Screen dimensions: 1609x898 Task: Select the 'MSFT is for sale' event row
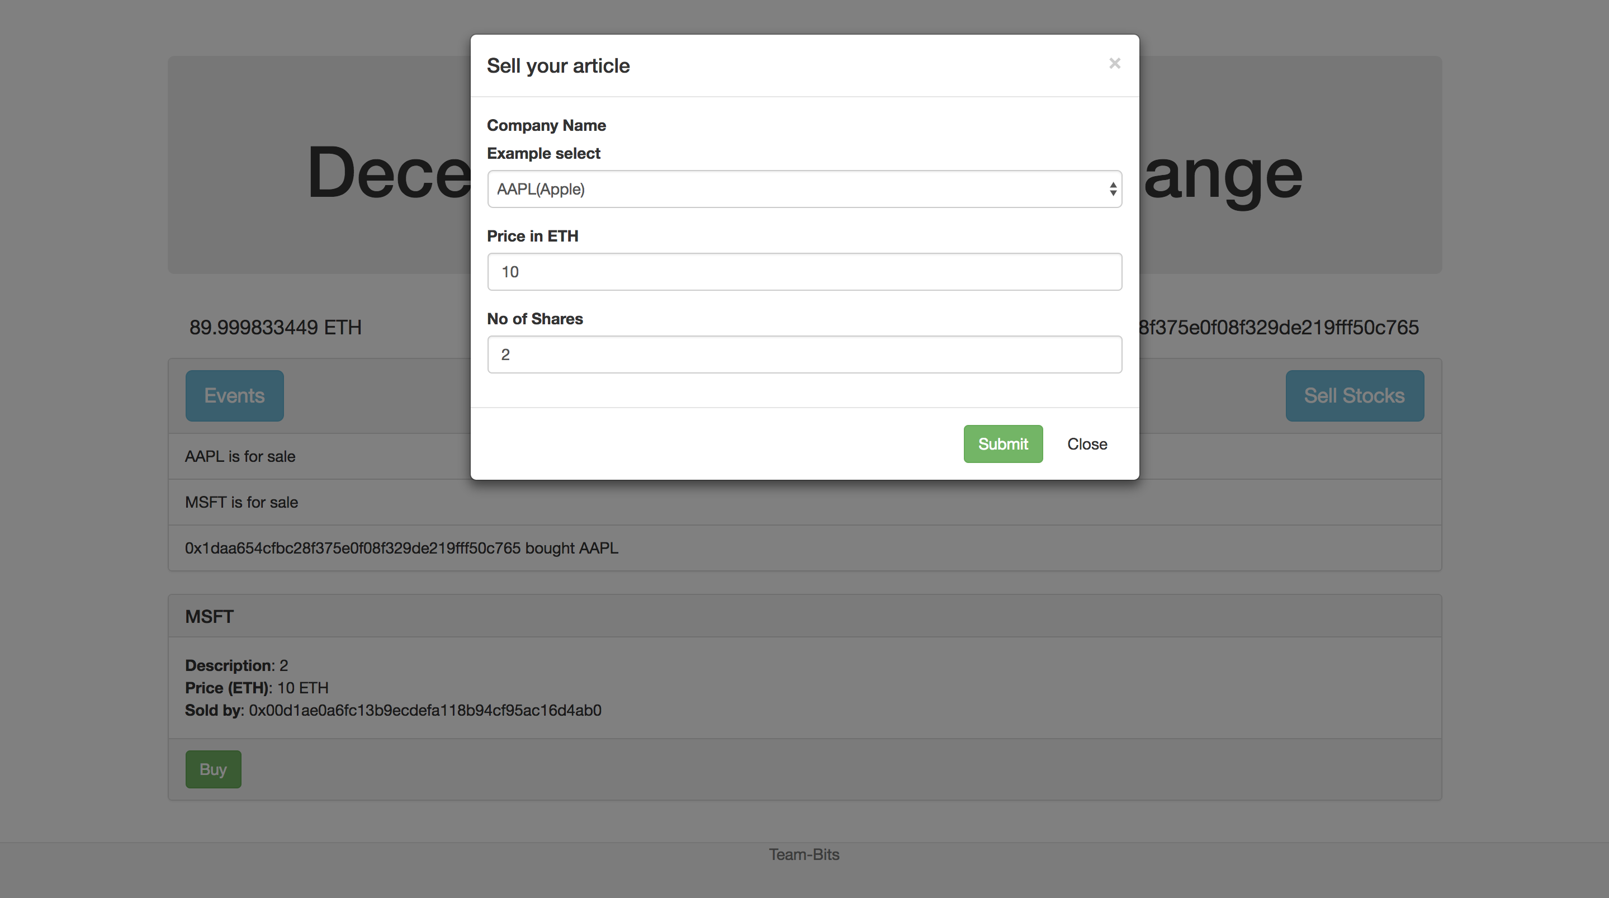click(x=241, y=502)
